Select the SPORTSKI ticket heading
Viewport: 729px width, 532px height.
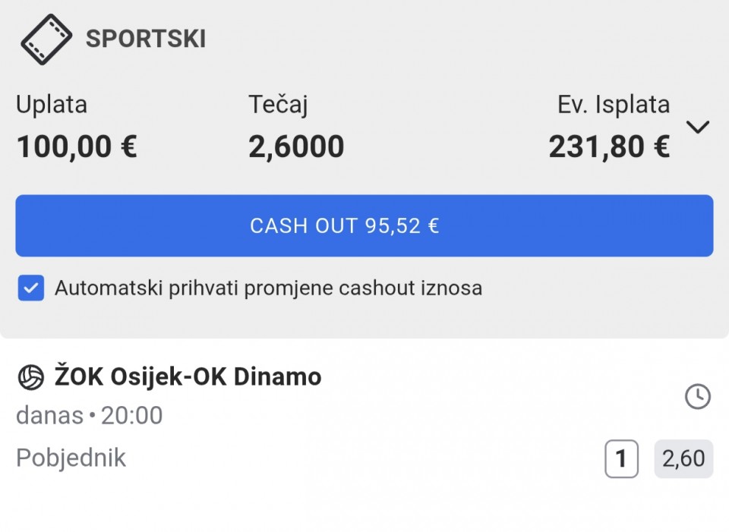coord(145,39)
